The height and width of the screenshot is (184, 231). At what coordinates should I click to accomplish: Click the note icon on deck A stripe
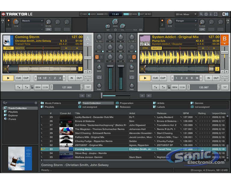[80, 69]
